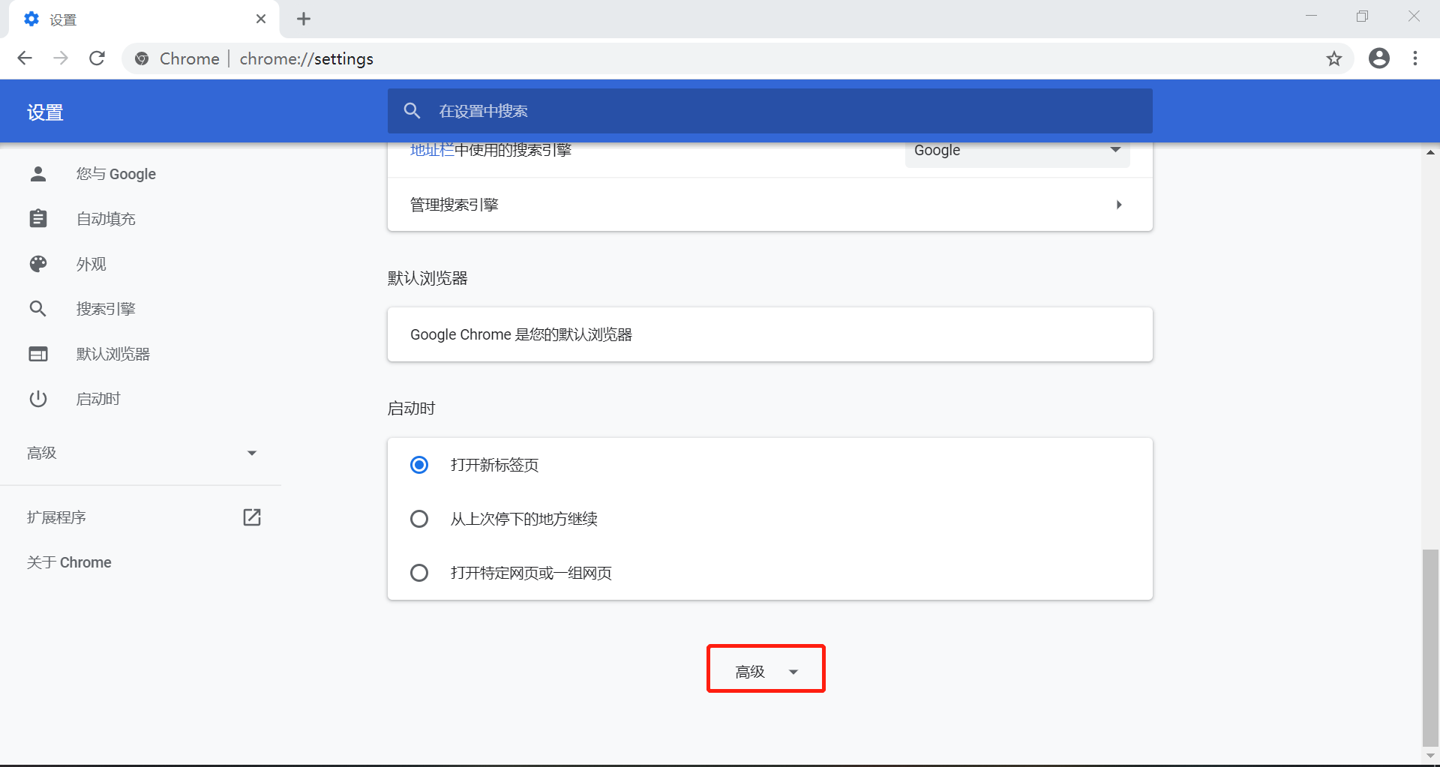
Task: Click the magnifier icon beside 搜索引擎
Action: [38, 309]
